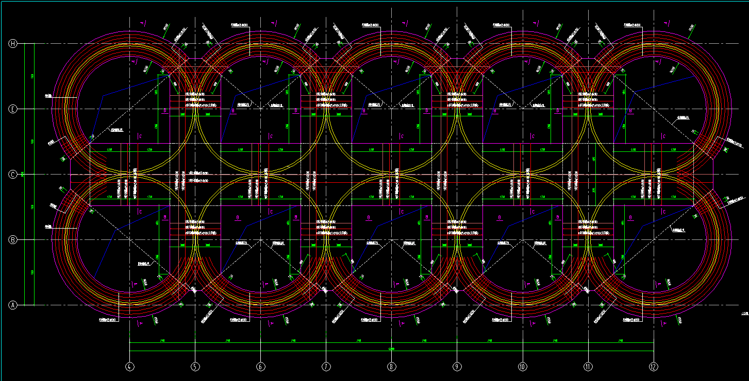The width and height of the screenshot is (749, 381).
Task: Select the grid axis bubble labeled E
Action: click(13, 109)
